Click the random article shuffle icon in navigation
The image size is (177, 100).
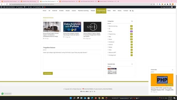[x=130, y=11]
